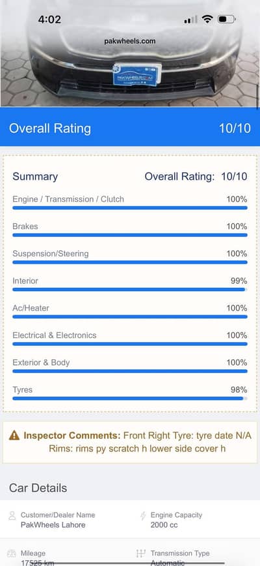Tap the Brakes rating row label

tap(25, 226)
